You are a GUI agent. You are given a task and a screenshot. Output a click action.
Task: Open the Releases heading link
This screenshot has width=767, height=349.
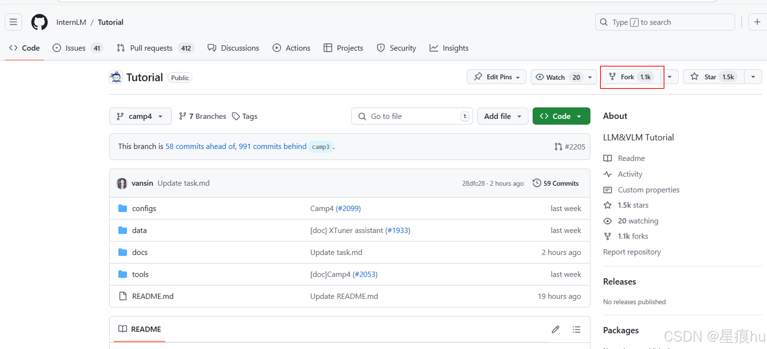coord(619,281)
